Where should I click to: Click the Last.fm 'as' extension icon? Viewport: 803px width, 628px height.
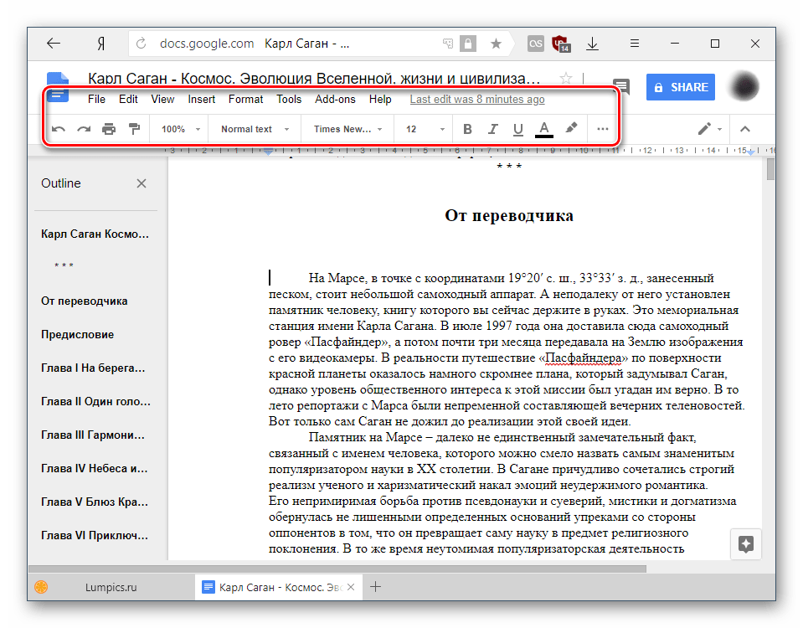[536, 44]
